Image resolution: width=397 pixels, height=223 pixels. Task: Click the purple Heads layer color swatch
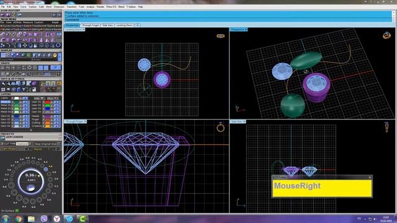[x=47, y=116]
